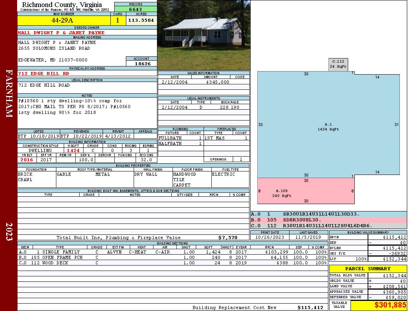This screenshot has height=311, width=408.
Task: Select the yellow Parcel Summary header
Action: 368,269
